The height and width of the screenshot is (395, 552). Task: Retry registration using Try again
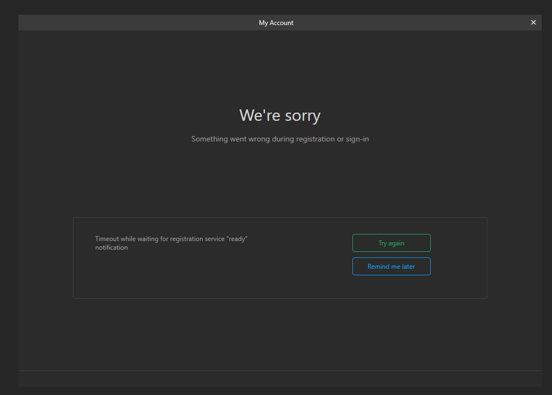click(391, 243)
